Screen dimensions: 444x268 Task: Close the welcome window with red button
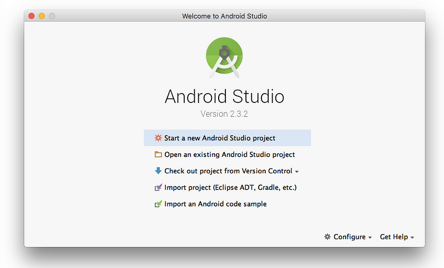(x=32, y=16)
